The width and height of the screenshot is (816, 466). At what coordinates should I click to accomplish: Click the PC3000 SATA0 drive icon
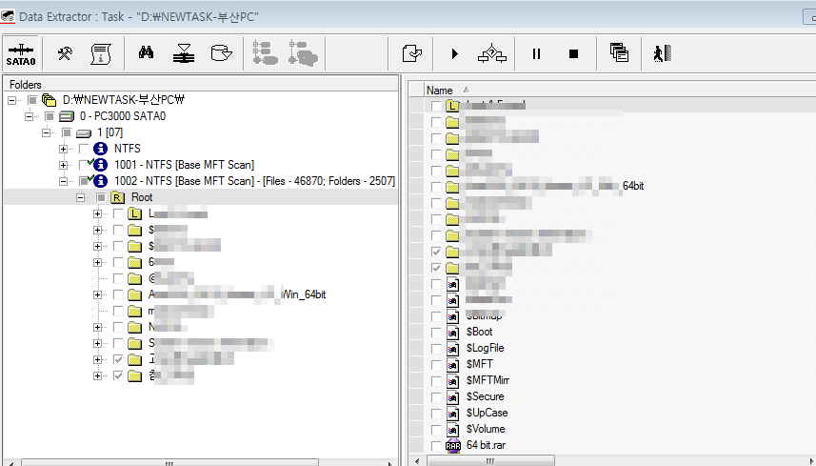[x=66, y=116]
